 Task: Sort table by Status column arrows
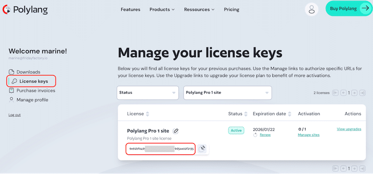(246, 114)
